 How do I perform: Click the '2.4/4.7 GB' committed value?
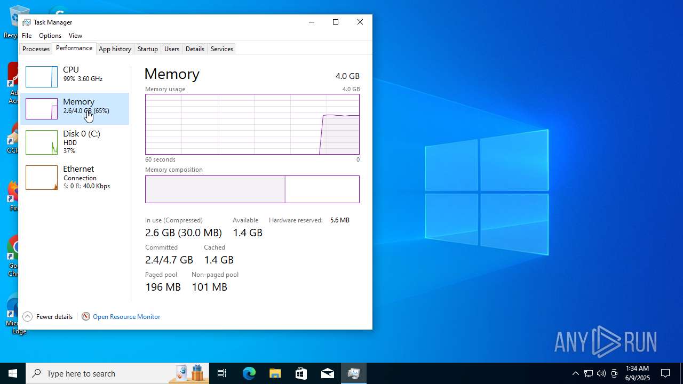[x=169, y=260]
